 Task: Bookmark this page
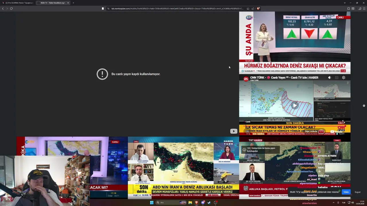103,9
